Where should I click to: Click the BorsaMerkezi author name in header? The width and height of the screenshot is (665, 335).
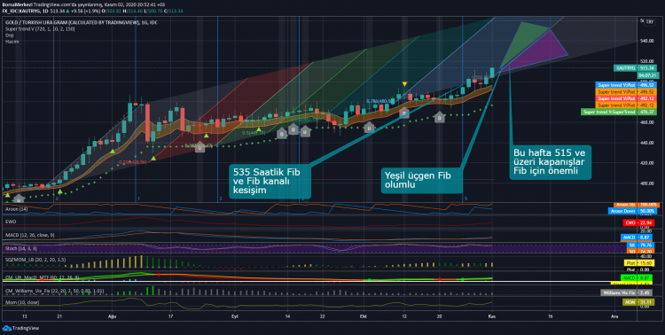17,4
